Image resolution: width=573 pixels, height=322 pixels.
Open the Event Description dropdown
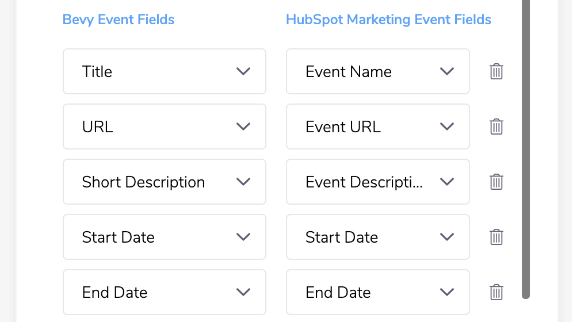click(x=378, y=182)
